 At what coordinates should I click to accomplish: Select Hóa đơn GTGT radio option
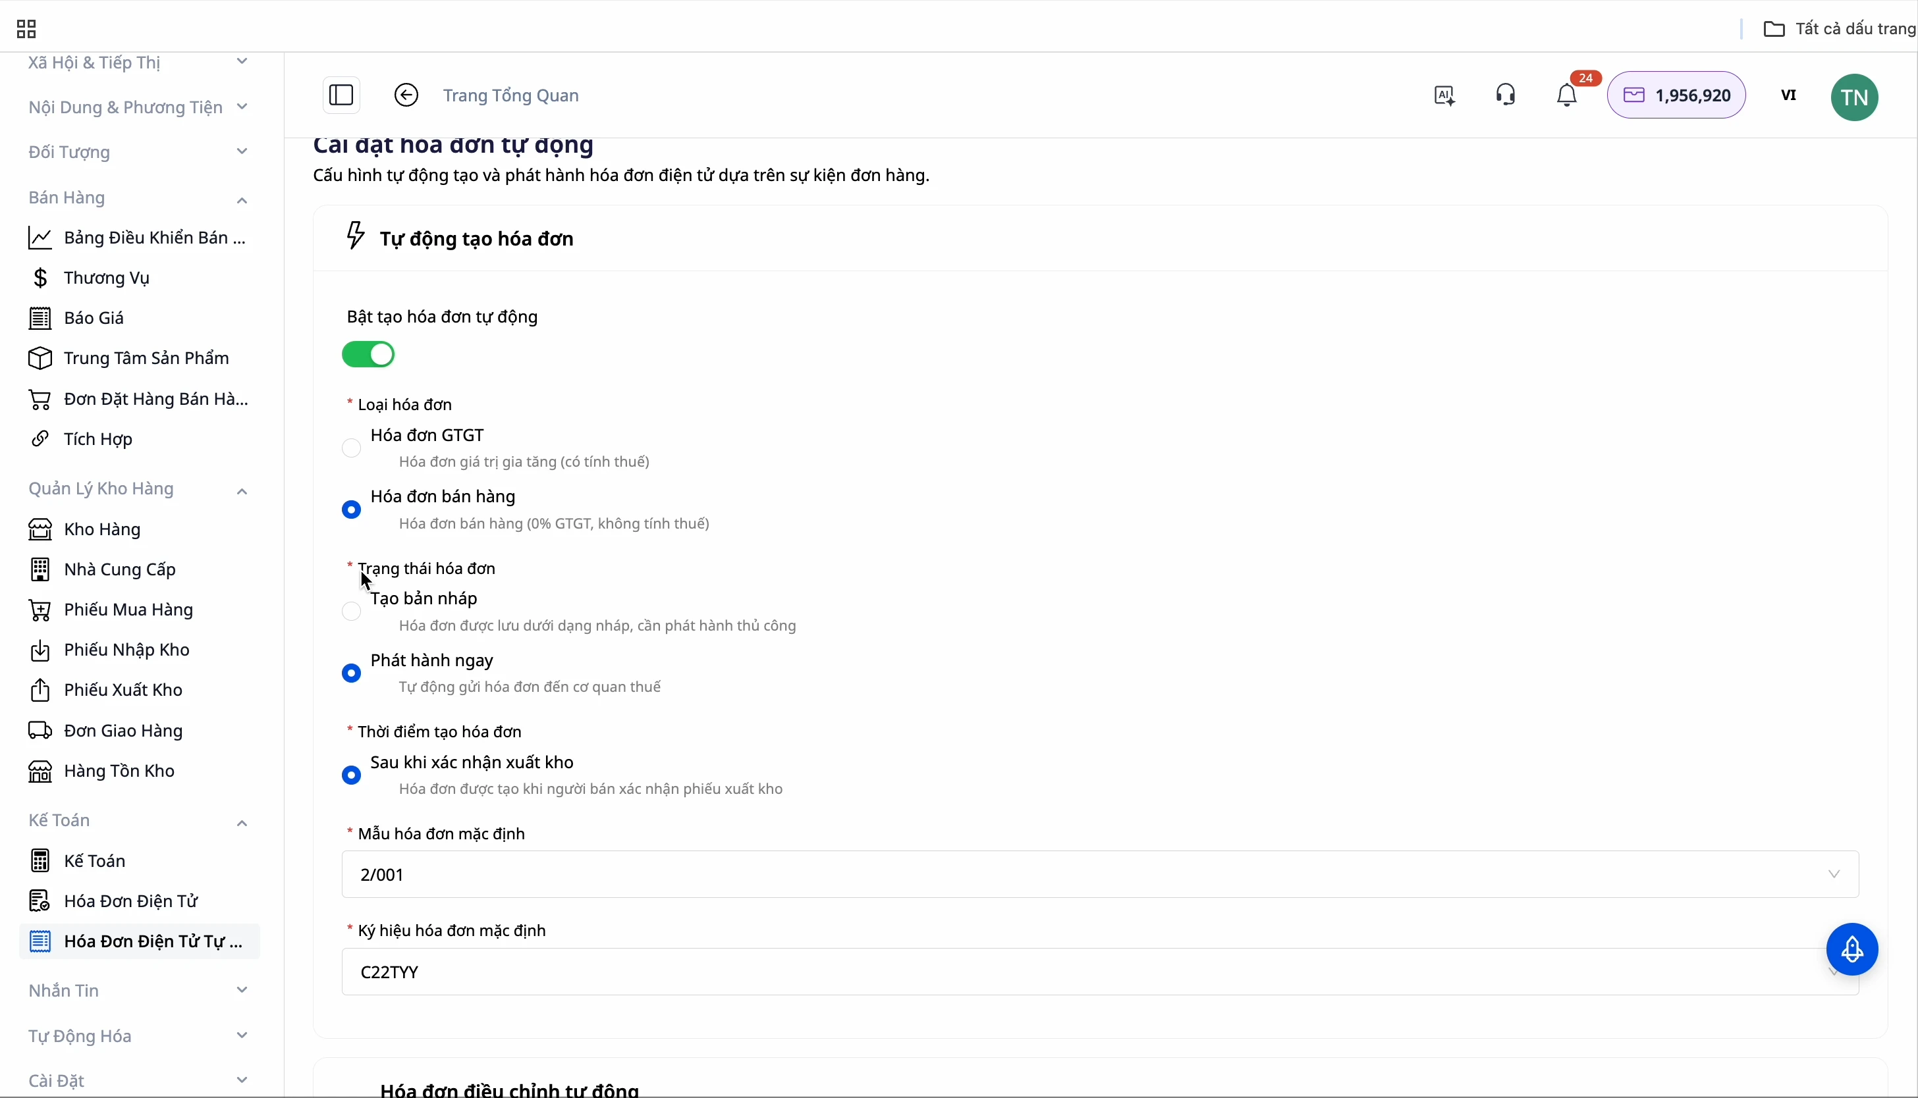tap(352, 449)
